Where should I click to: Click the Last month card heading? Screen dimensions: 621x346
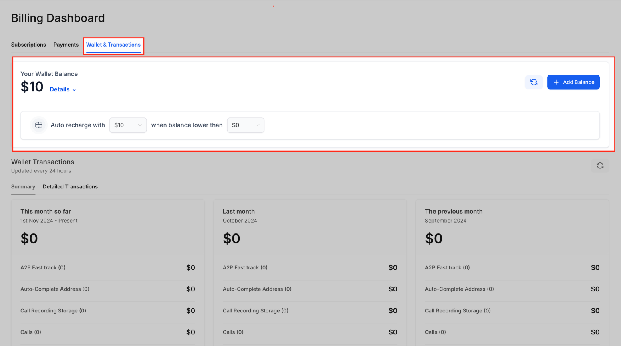pos(239,211)
